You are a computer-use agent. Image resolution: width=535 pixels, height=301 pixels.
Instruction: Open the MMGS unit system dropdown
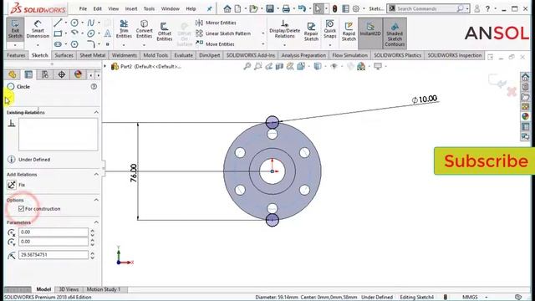pos(486,298)
